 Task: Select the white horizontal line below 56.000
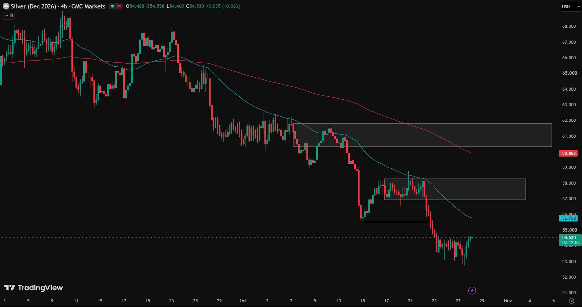point(396,222)
